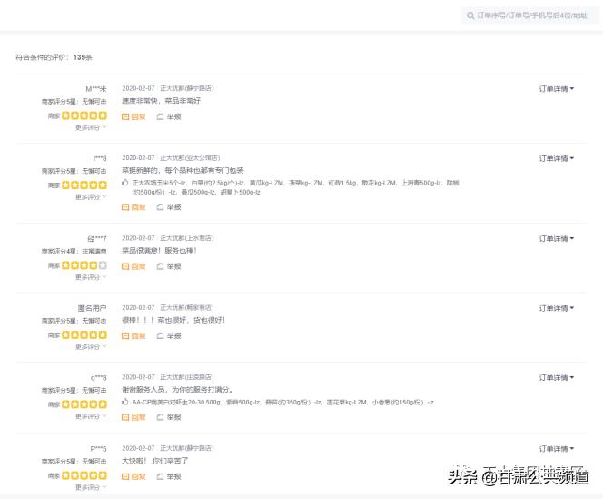Screen dimensions: 603x499
Task: Click reply icon under M***米's review
Action: [x=125, y=116]
